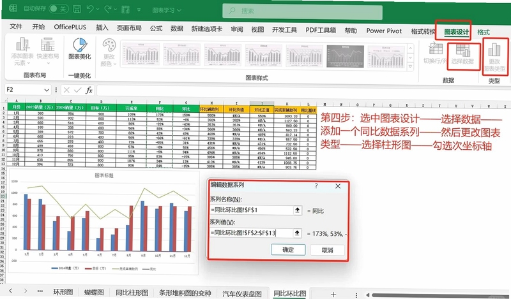
Task: Click the form icon in quick access toolbar
Action: [125, 10]
